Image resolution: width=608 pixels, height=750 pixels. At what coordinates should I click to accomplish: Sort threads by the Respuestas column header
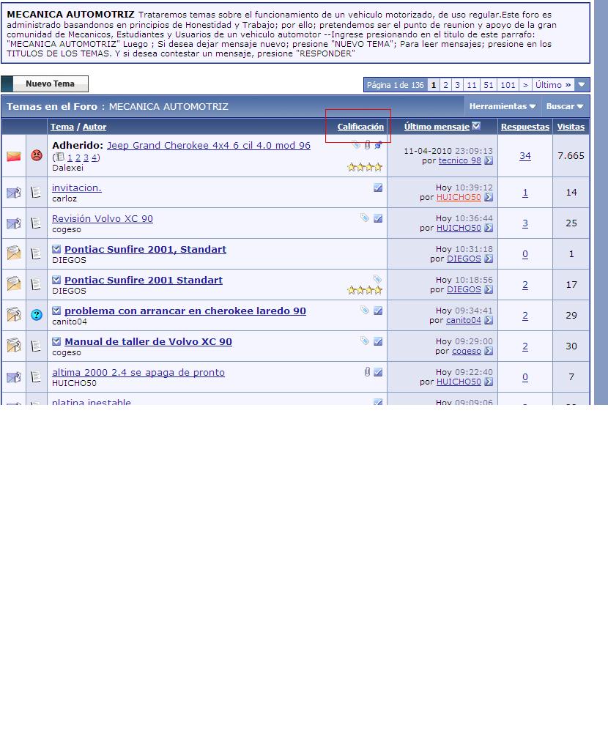click(x=524, y=127)
